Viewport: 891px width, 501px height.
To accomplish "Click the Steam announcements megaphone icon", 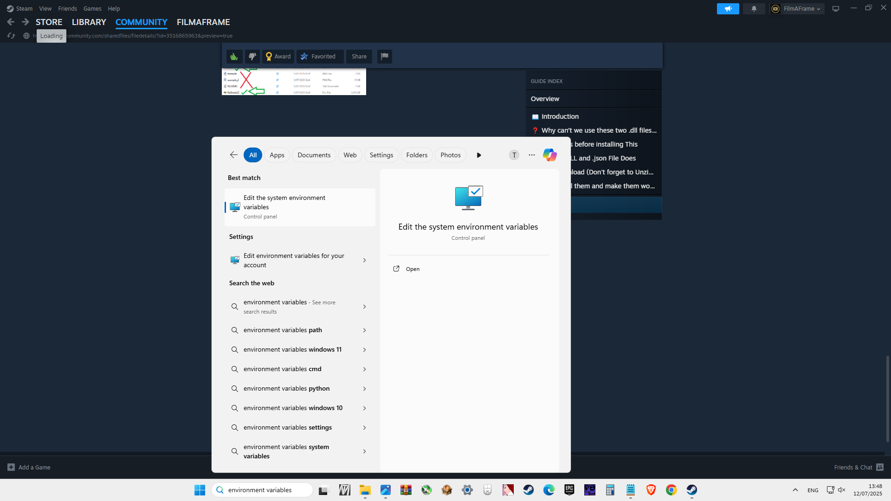I will click(728, 9).
